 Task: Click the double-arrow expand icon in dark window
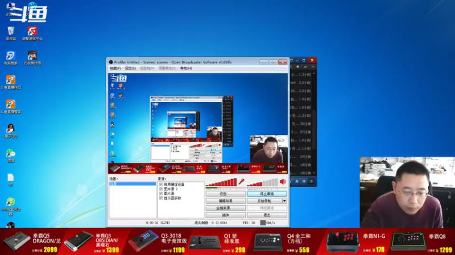point(313,67)
